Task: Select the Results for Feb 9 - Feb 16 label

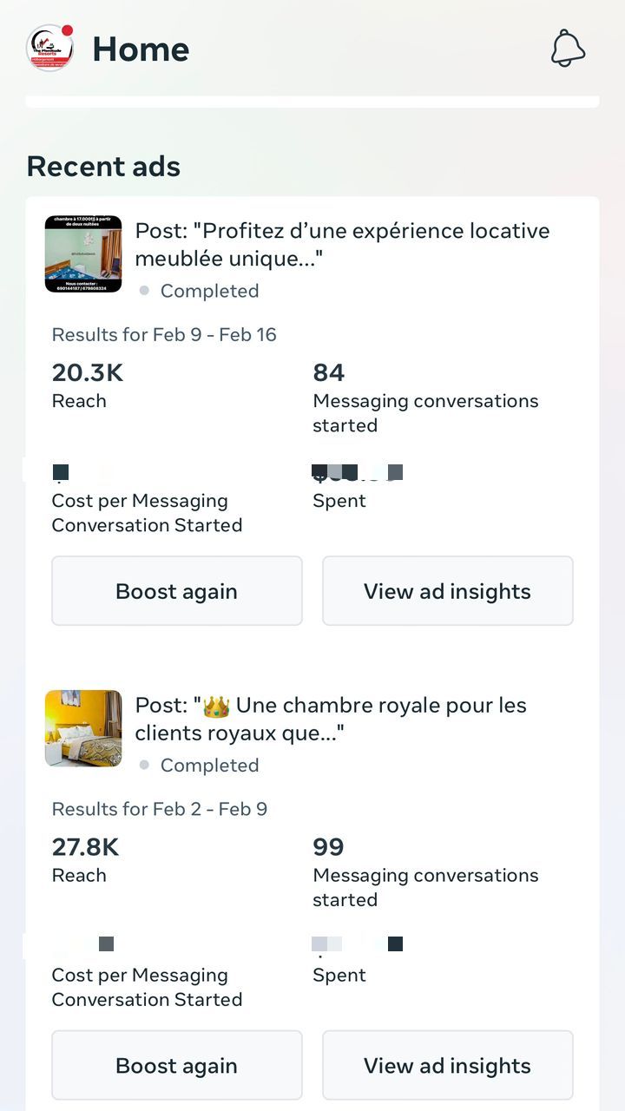Action: (164, 334)
